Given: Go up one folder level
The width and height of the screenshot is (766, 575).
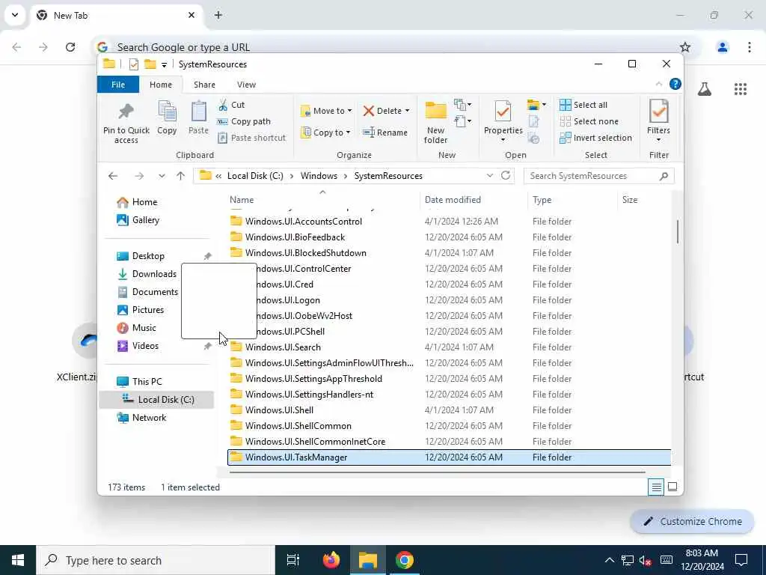Looking at the screenshot, I should coord(181,176).
